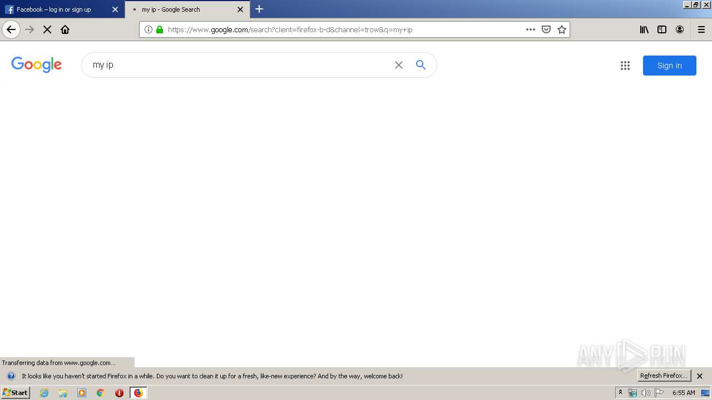Open Action Center flag icon
This screenshot has height=400, width=712.
tap(659, 393)
